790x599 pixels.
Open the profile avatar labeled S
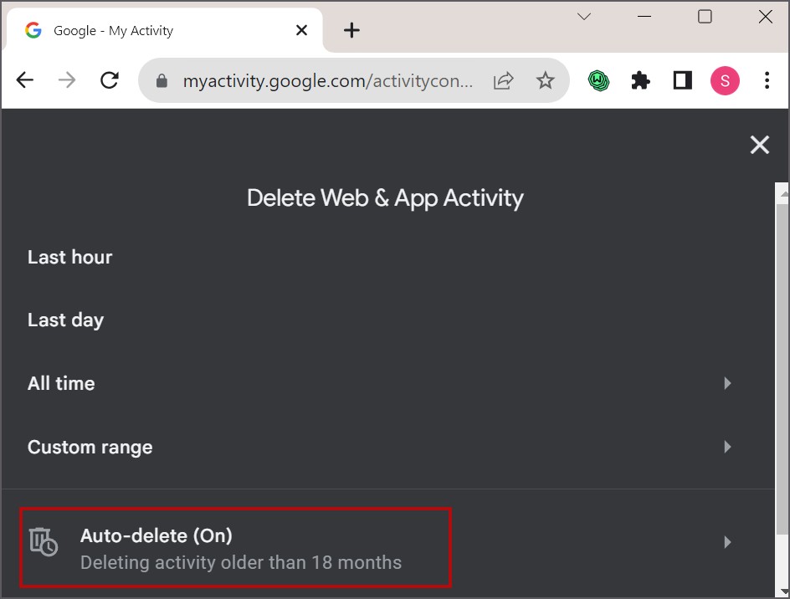(725, 80)
